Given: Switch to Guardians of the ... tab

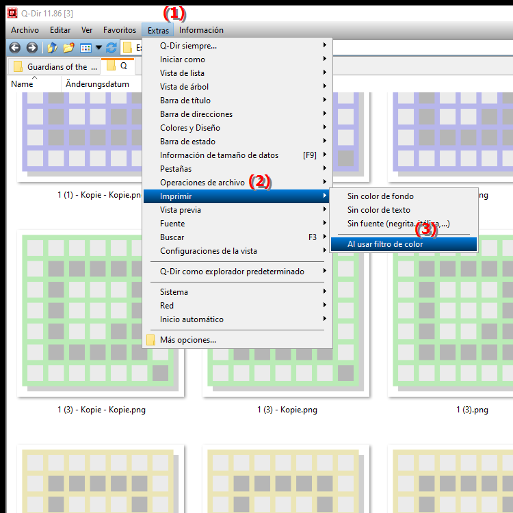Looking at the screenshot, I should [53, 67].
